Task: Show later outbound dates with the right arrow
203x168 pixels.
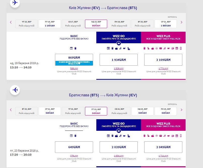Action: 181,22
